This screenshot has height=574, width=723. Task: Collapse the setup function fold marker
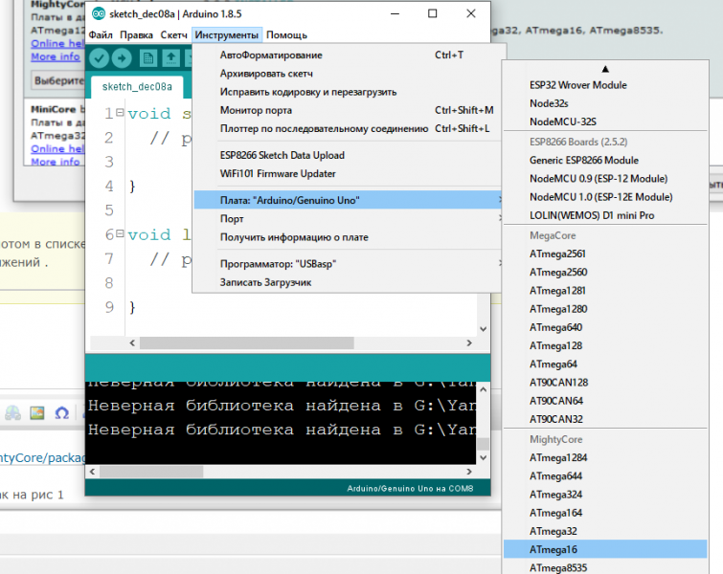pyautogui.click(x=120, y=112)
